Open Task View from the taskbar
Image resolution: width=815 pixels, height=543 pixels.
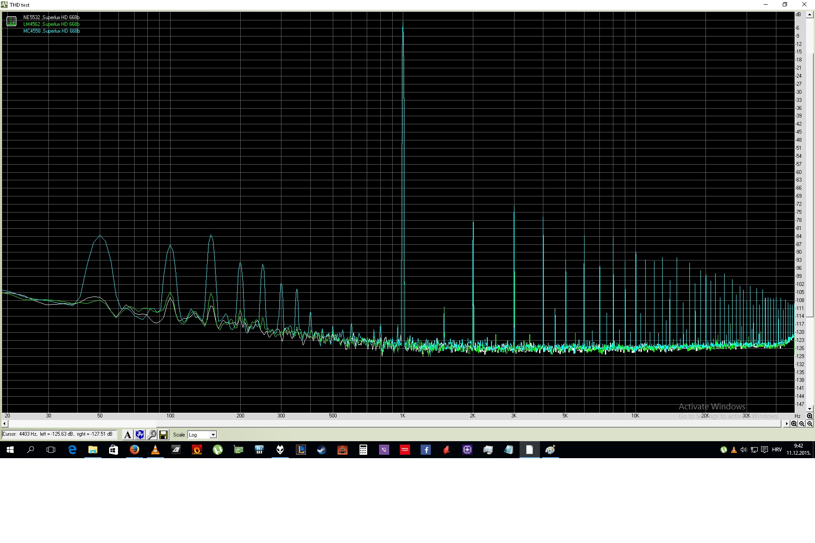(51, 450)
